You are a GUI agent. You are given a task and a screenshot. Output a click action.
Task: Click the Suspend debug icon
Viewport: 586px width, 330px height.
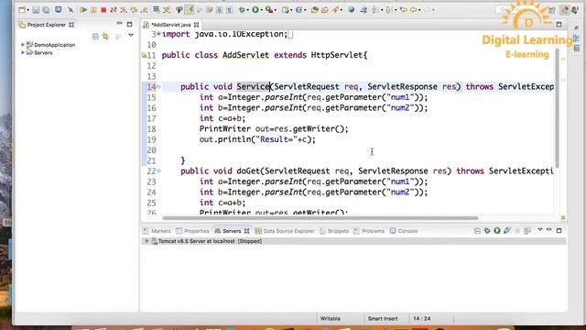pos(93,10)
